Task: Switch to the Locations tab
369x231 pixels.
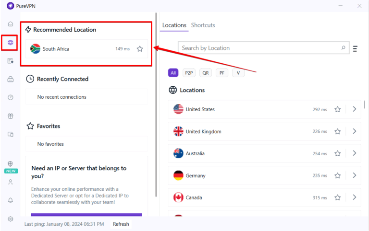Action: (174, 25)
